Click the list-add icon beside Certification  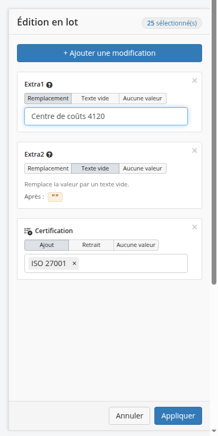(28, 231)
